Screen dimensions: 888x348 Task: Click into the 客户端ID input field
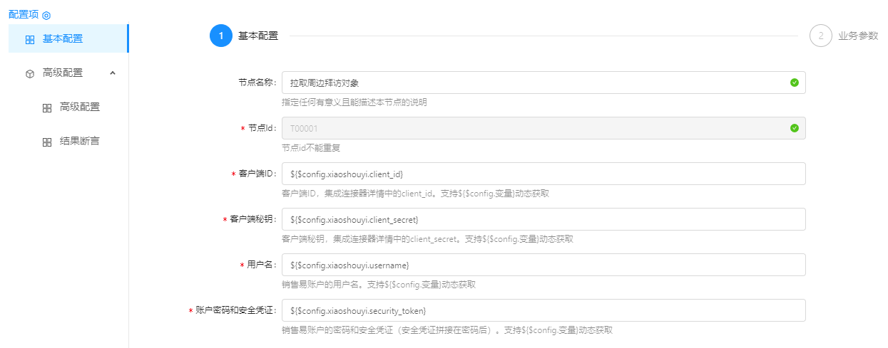[543, 174]
